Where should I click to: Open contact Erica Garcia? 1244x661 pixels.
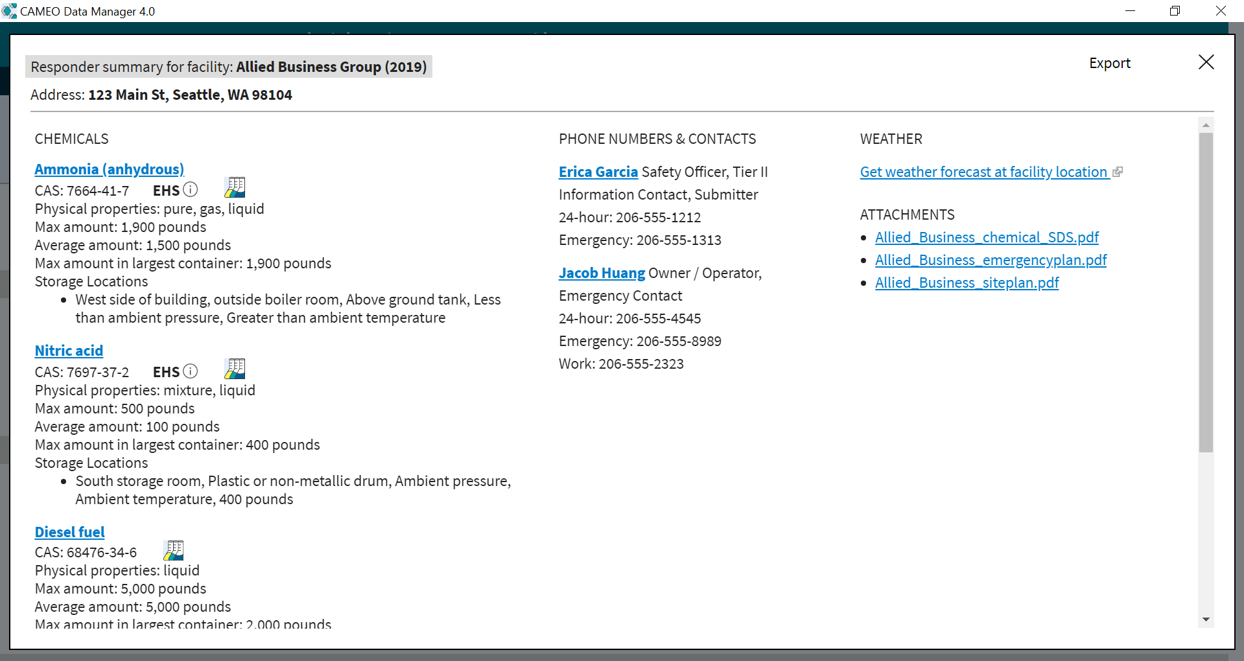(598, 172)
